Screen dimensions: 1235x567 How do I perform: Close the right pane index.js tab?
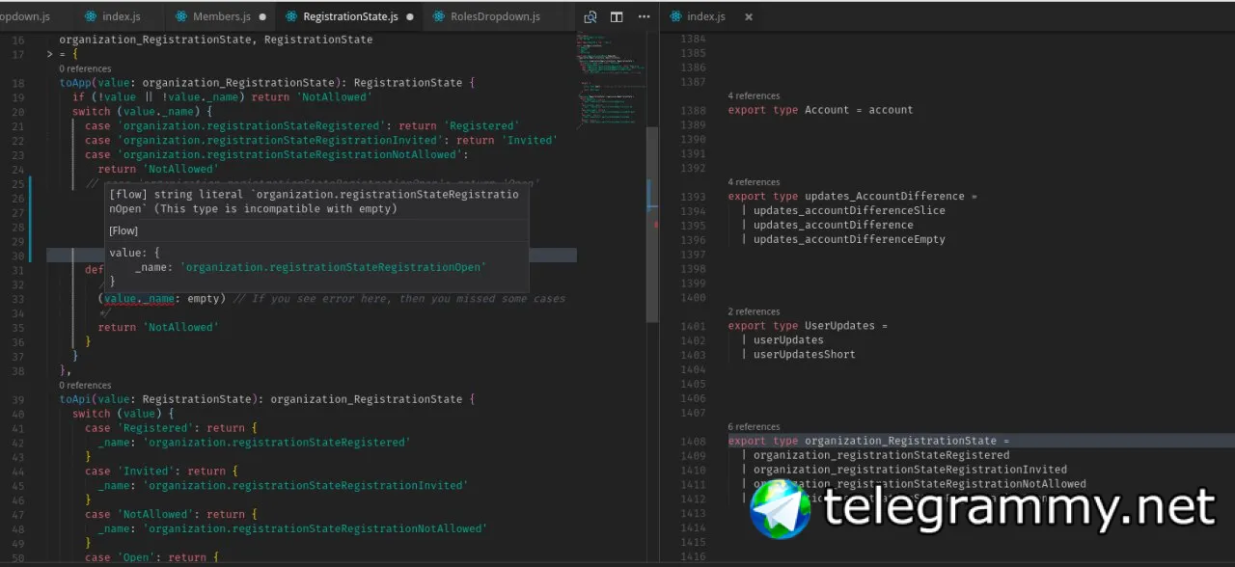(749, 16)
